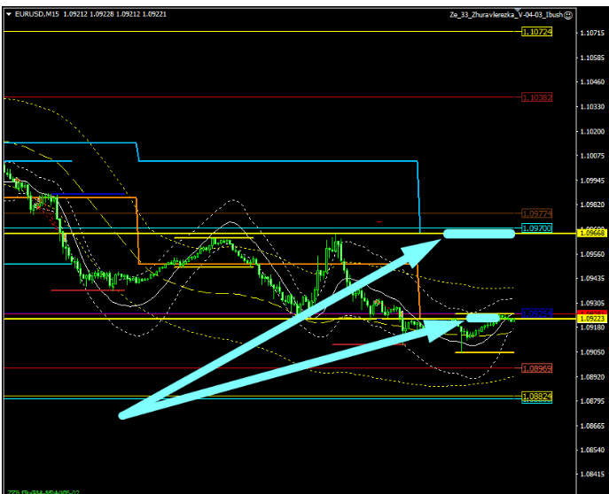Select the cyan 1.09700 level label
This screenshot has width=609, height=494.
pyautogui.click(x=537, y=228)
